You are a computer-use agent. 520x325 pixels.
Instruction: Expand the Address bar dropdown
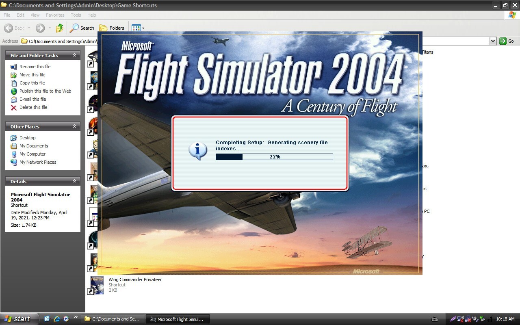493,41
